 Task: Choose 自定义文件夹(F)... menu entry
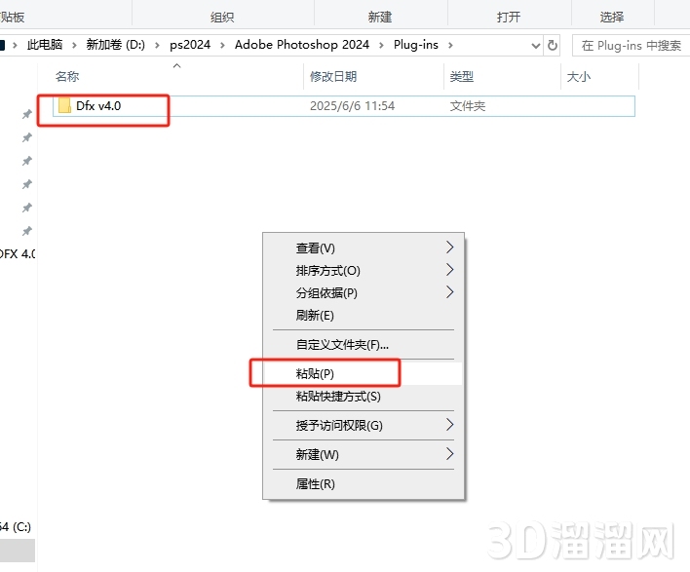(x=364, y=345)
